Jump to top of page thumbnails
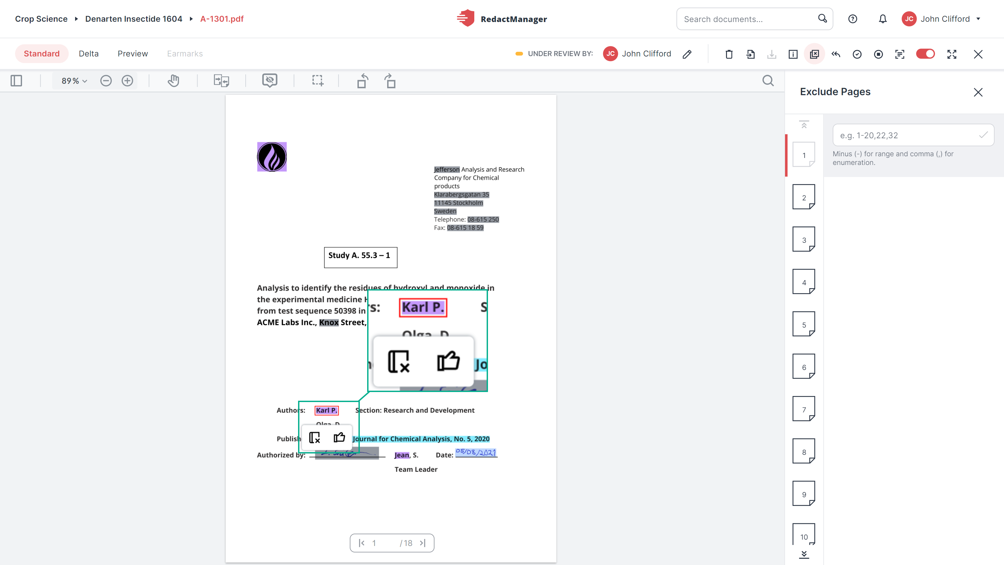This screenshot has height=565, width=1004. [804, 124]
